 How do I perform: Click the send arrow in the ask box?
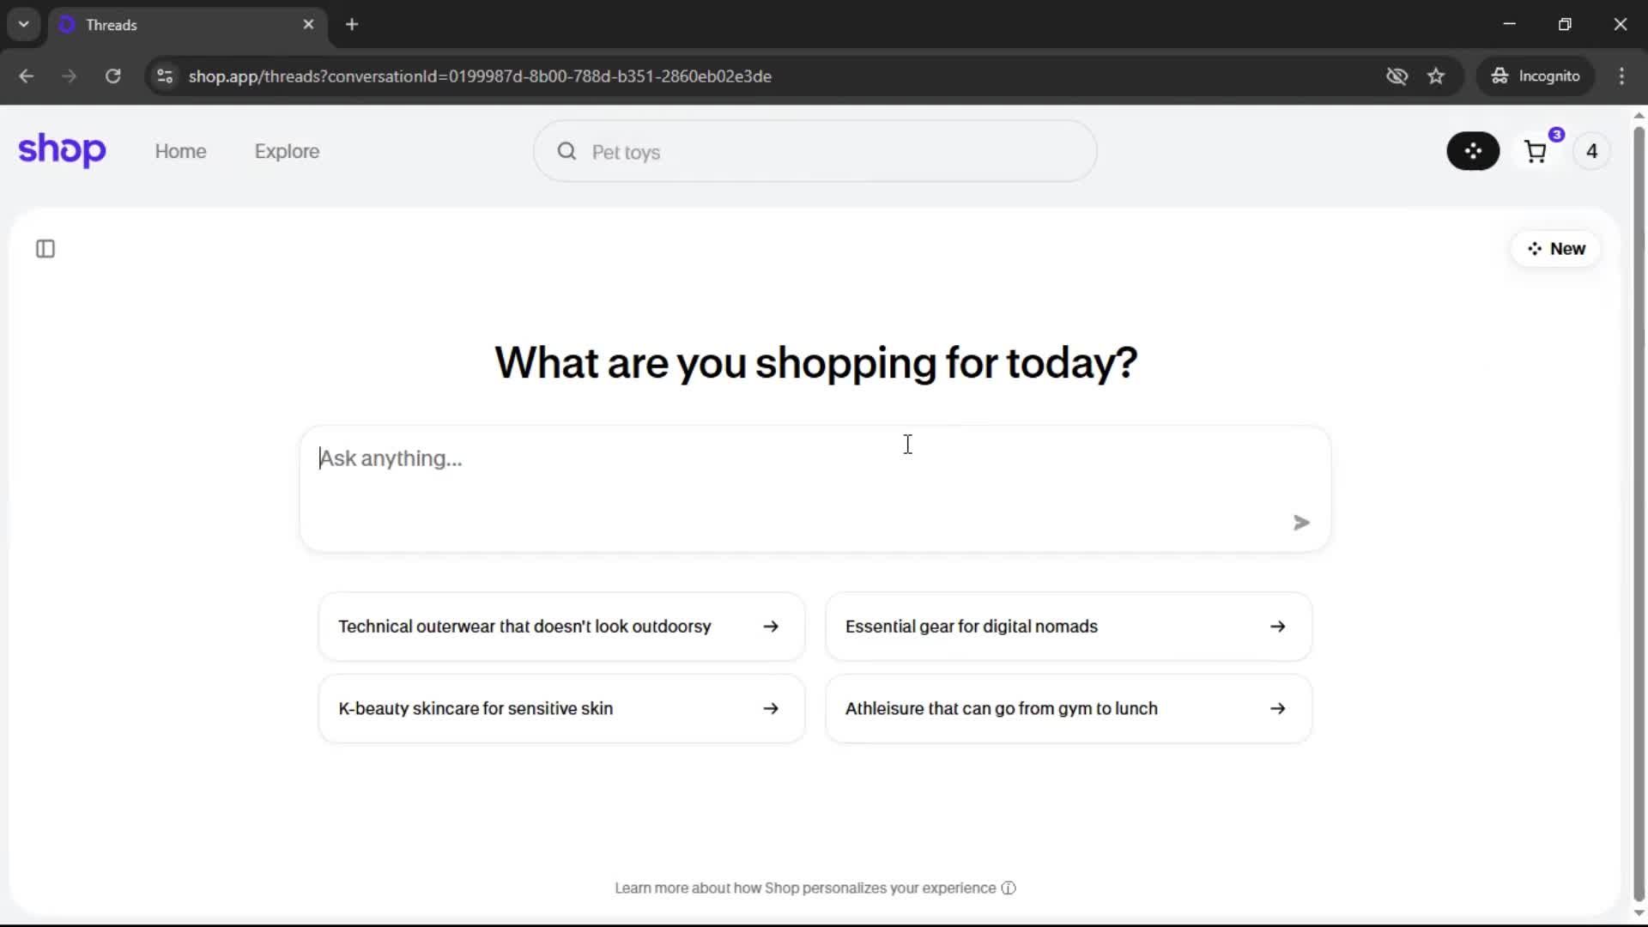pos(1301,523)
